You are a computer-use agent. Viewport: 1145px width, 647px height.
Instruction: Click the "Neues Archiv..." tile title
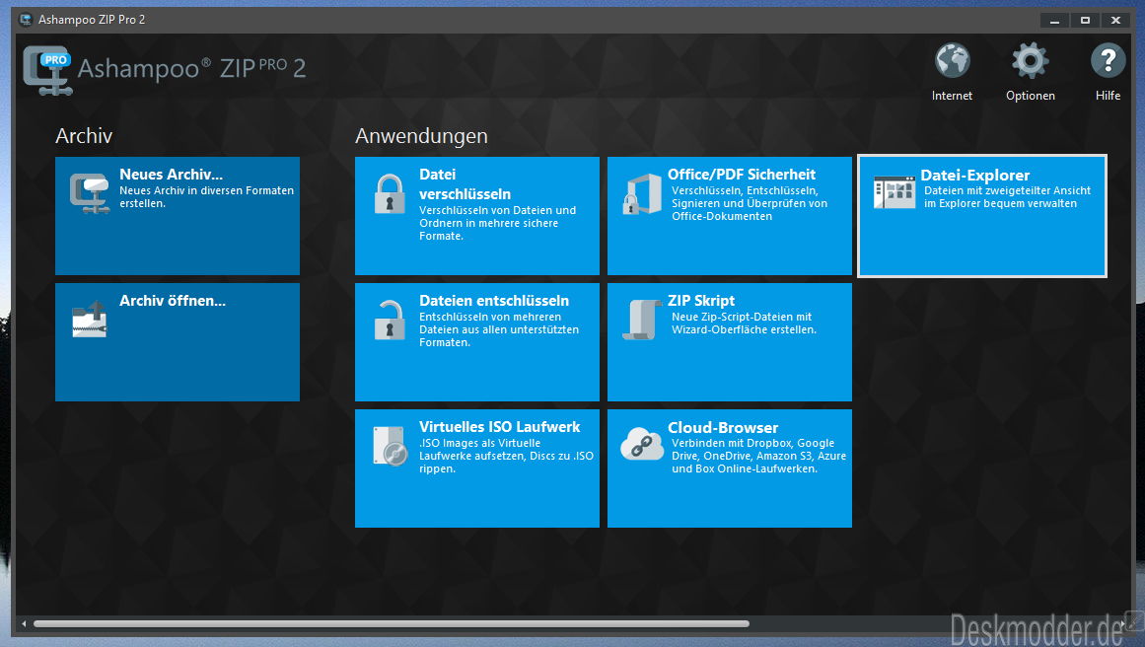(x=171, y=175)
